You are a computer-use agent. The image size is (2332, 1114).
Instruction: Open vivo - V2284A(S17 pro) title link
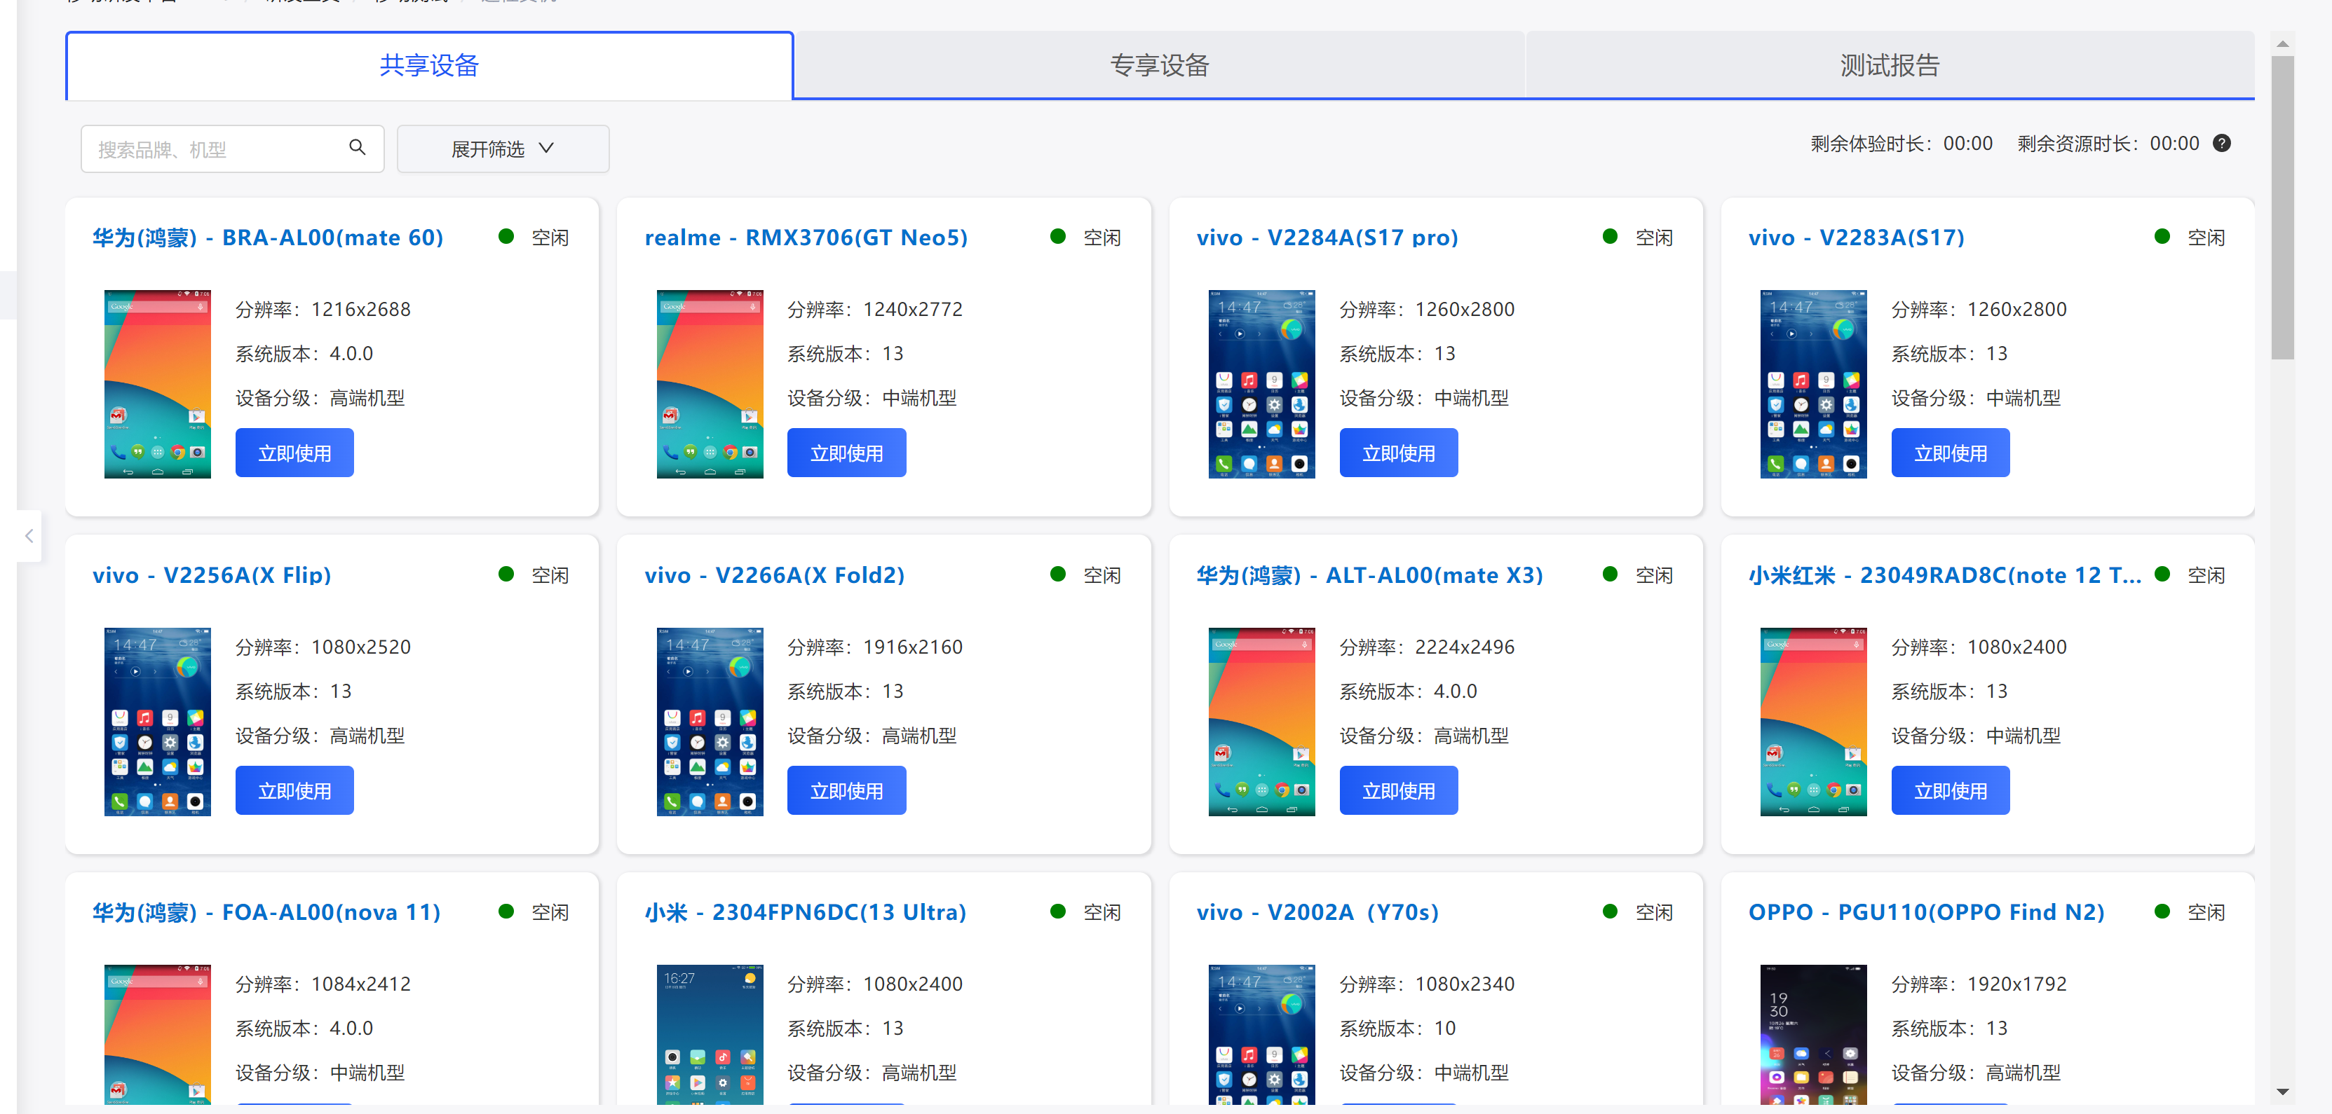(x=1327, y=237)
